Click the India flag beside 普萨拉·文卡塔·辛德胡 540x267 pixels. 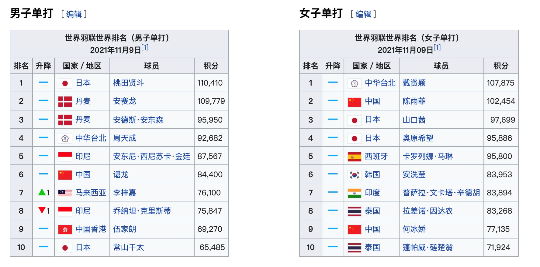(354, 193)
